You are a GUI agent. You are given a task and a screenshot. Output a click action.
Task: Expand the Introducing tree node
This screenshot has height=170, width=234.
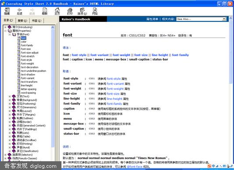click(5, 27)
